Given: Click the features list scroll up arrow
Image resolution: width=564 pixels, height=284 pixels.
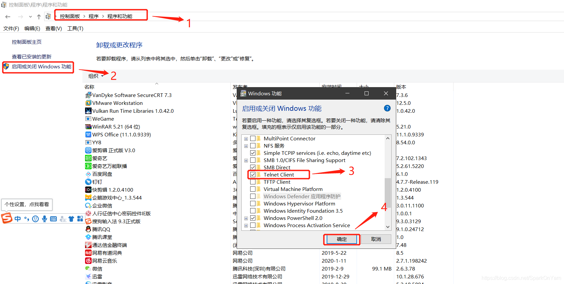Looking at the screenshot, I should [388, 138].
